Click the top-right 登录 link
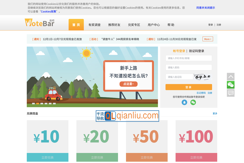This screenshot has width=244, height=163. pos(210,25)
